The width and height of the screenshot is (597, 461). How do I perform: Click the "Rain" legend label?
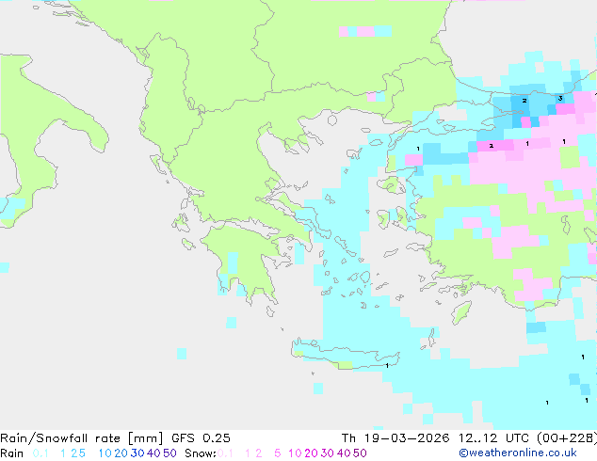pyautogui.click(x=12, y=453)
